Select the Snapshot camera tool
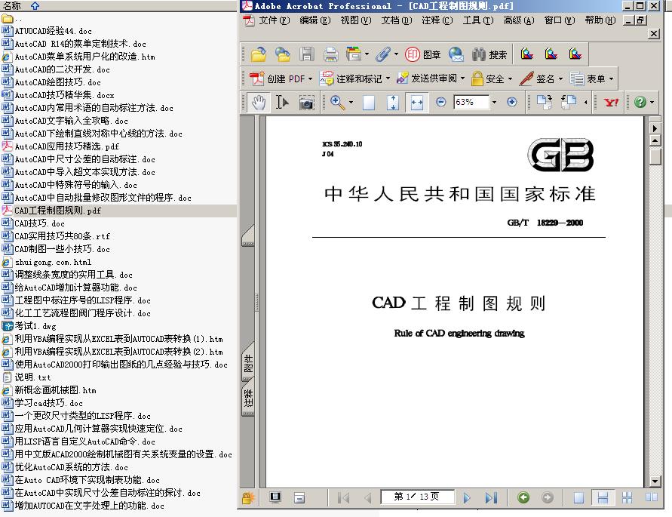This screenshot has height=517, width=672. 306,103
